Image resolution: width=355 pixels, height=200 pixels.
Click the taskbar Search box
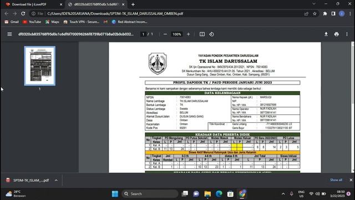[150, 194]
